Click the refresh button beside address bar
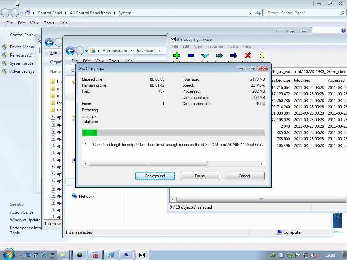 click(x=258, y=13)
